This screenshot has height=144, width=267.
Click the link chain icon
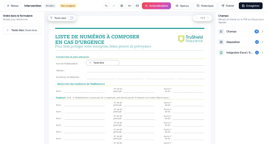click(x=129, y=6)
